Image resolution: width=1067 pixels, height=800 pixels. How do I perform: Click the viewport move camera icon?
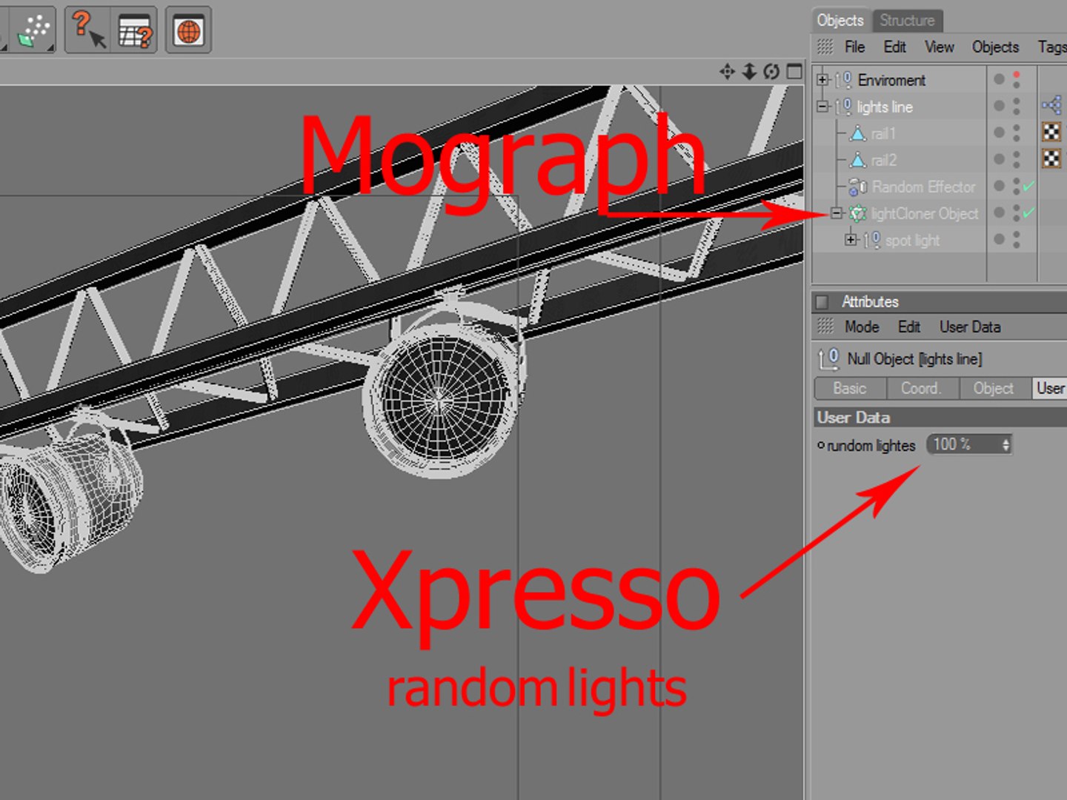[x=727, y=71]
